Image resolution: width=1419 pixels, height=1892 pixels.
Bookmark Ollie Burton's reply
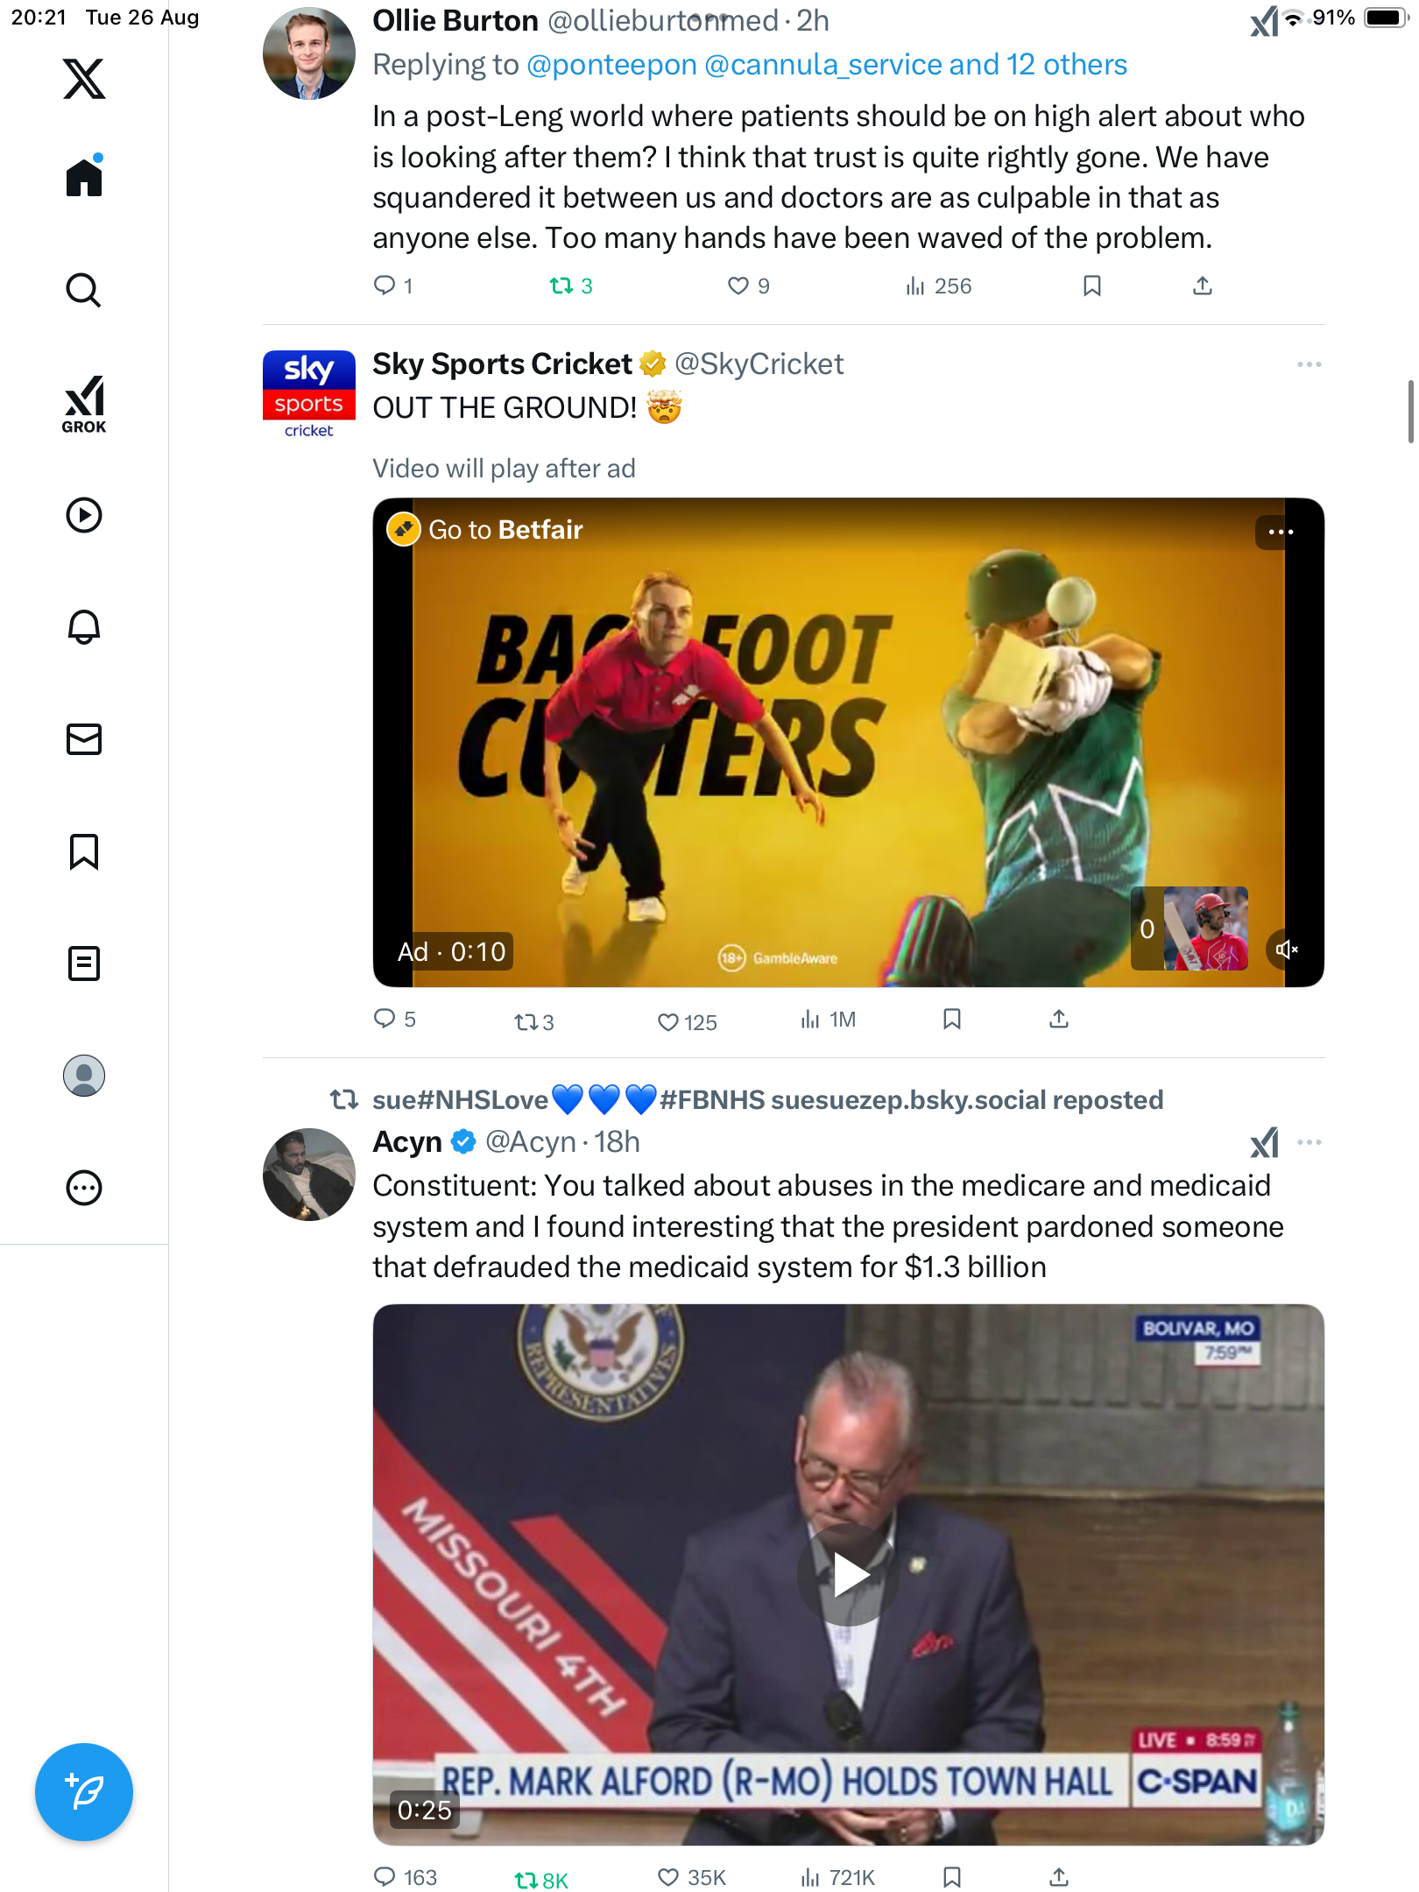click(1092, 286)
